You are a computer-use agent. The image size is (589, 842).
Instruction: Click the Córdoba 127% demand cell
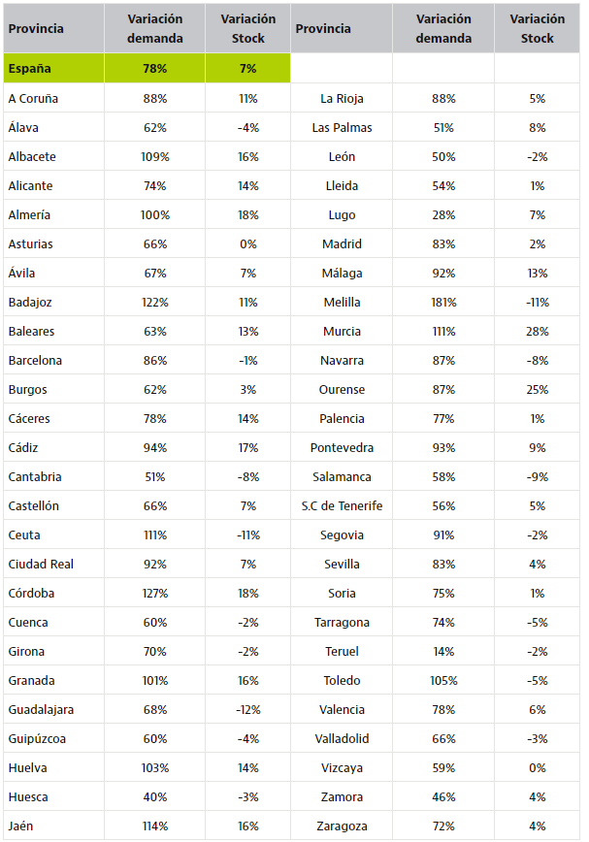(x=154, y=594)
